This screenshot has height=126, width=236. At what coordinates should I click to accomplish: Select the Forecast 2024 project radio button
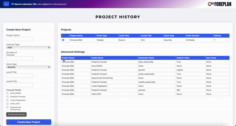pos(63,40)
